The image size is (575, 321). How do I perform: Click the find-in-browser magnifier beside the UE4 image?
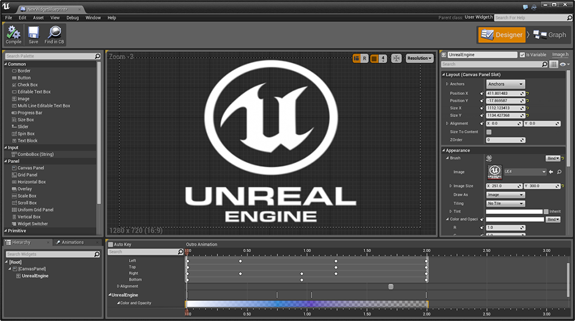coord(559,172)
